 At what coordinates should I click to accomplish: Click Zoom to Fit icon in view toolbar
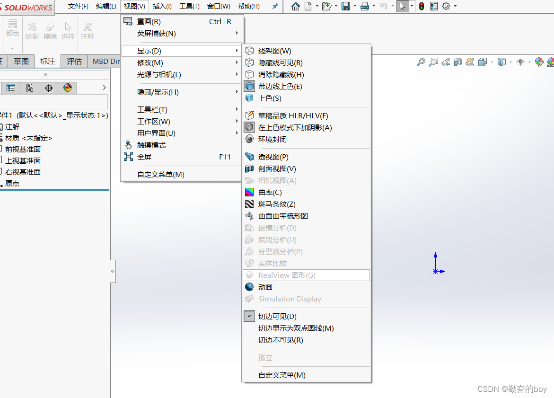[x=421, y=62]
